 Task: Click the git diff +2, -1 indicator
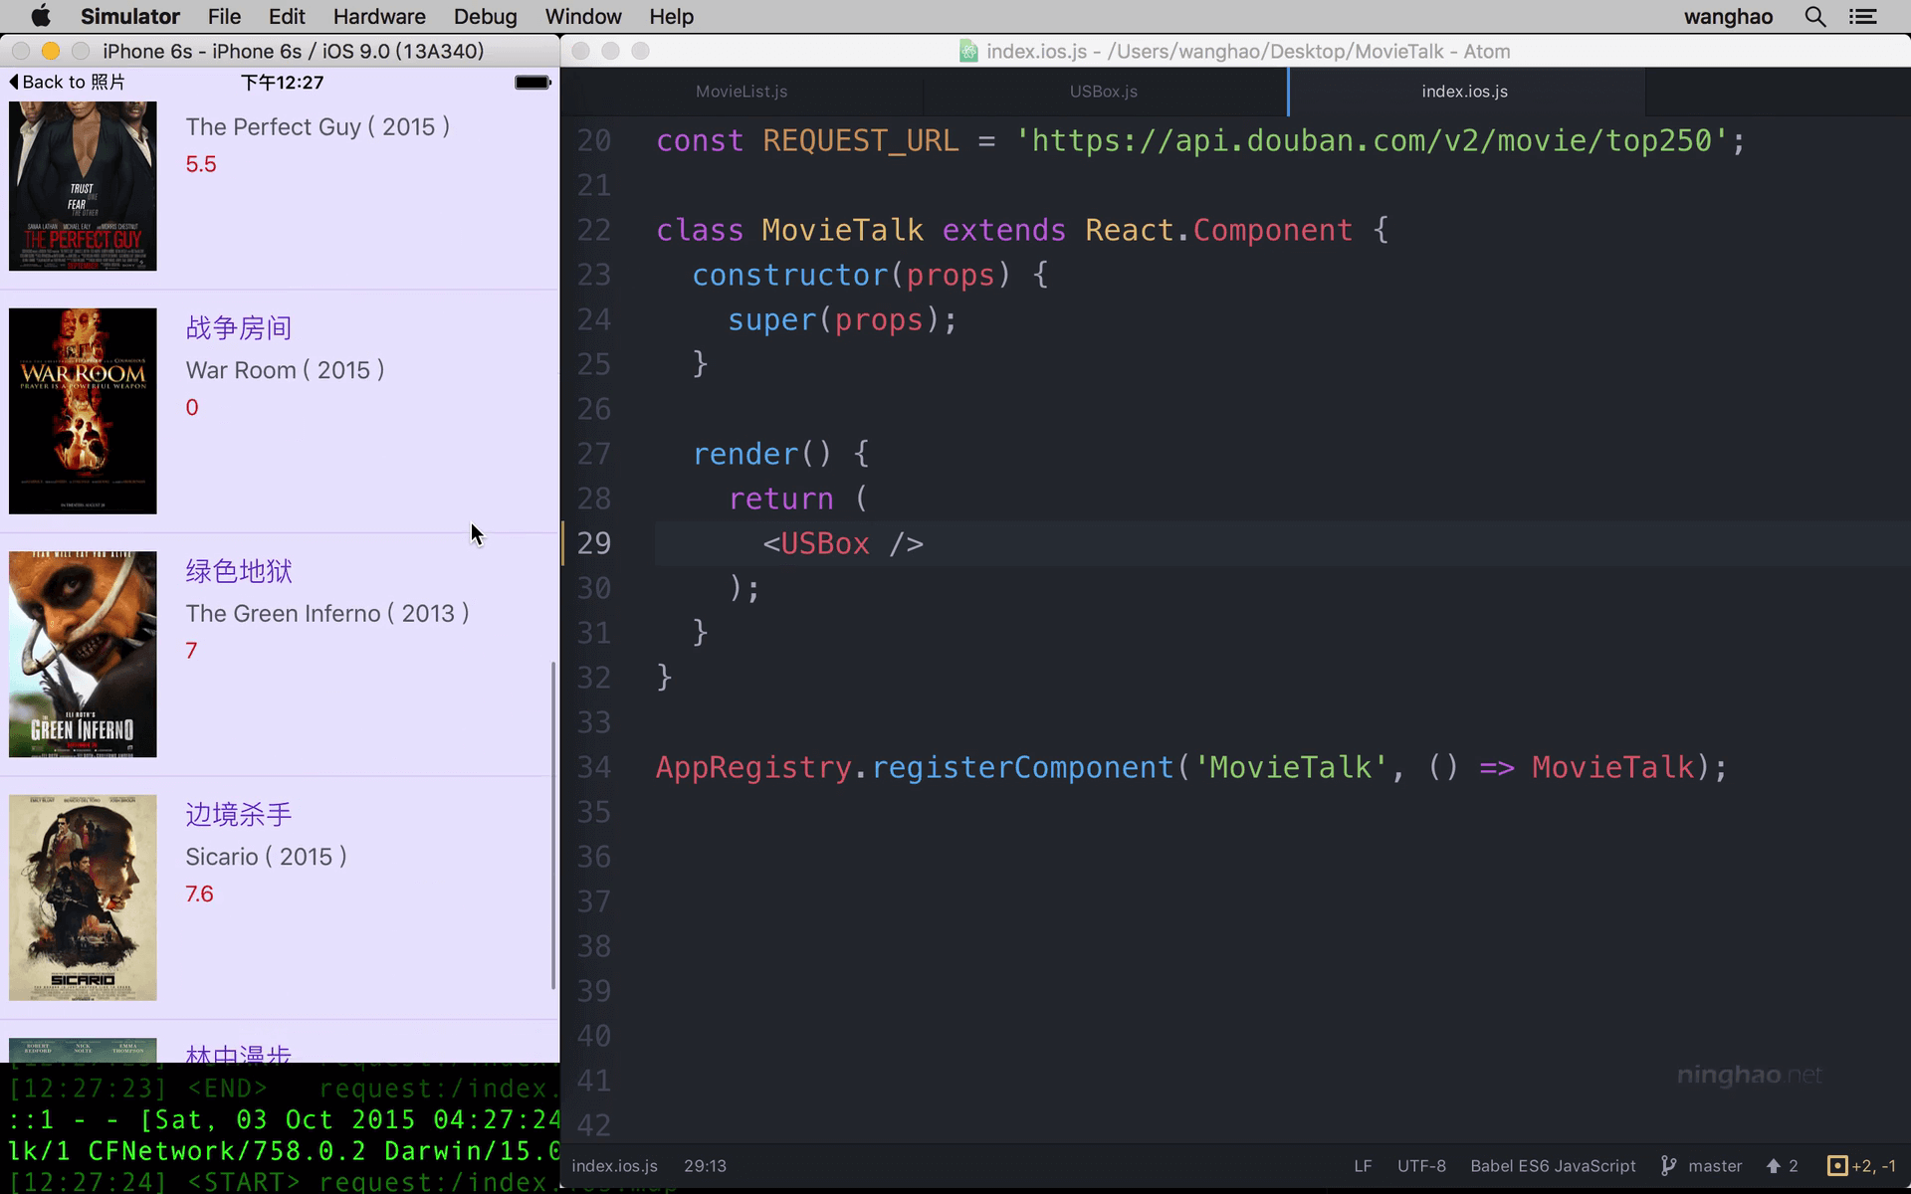coord(1861,1166)
